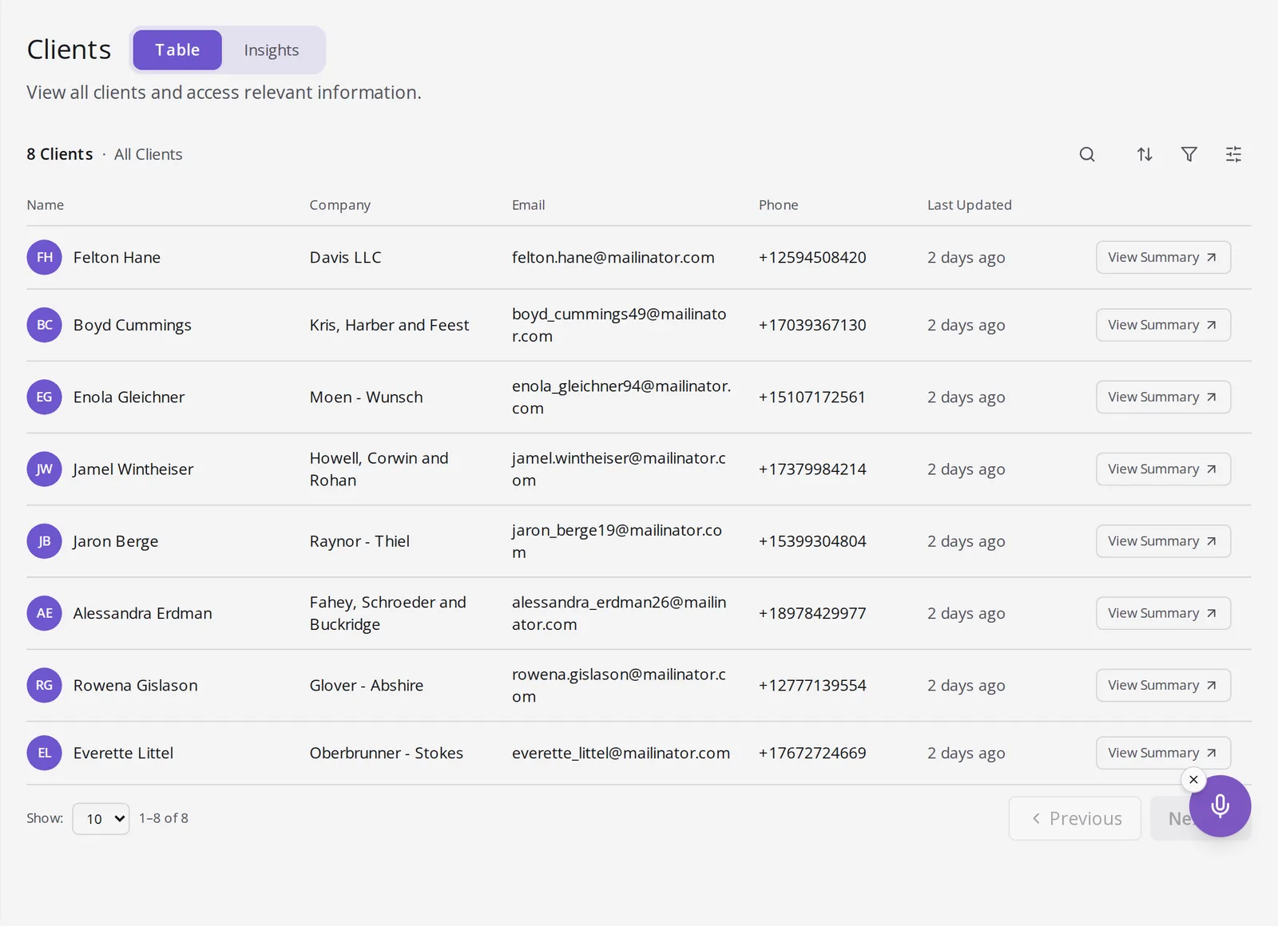Viewport: 1278px width, 926px height.
Task: Select the name Enola Gleichner
Action: 129,397
